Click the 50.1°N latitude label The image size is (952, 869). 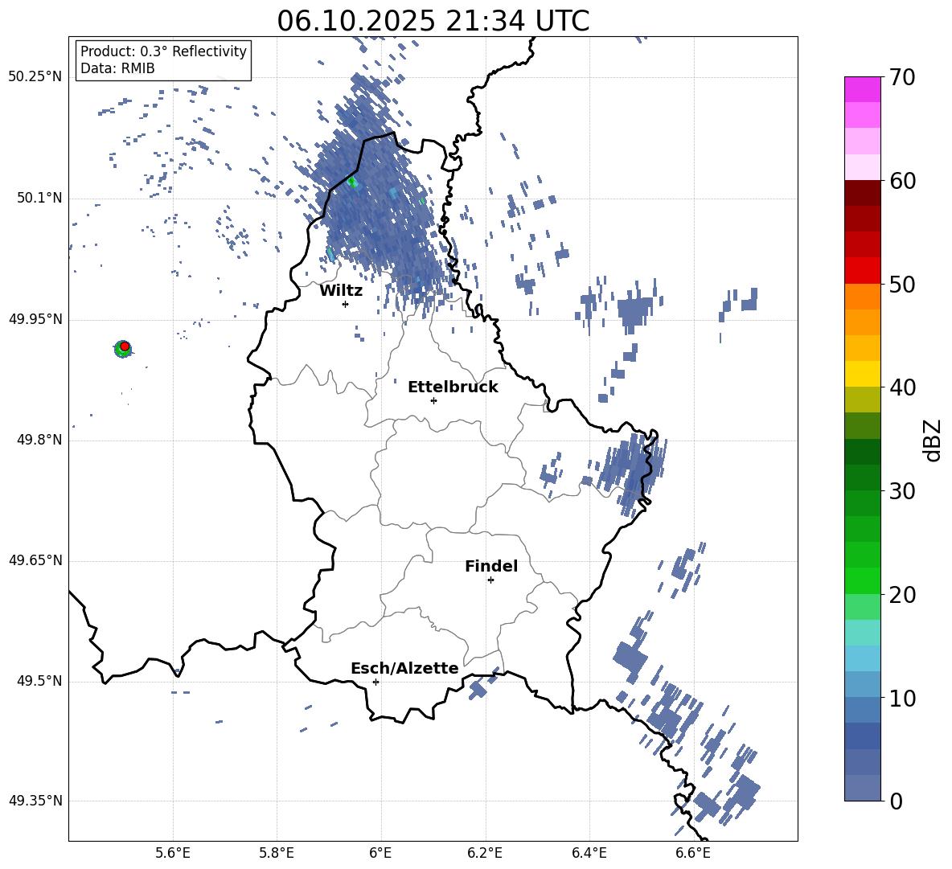point(39,199)
